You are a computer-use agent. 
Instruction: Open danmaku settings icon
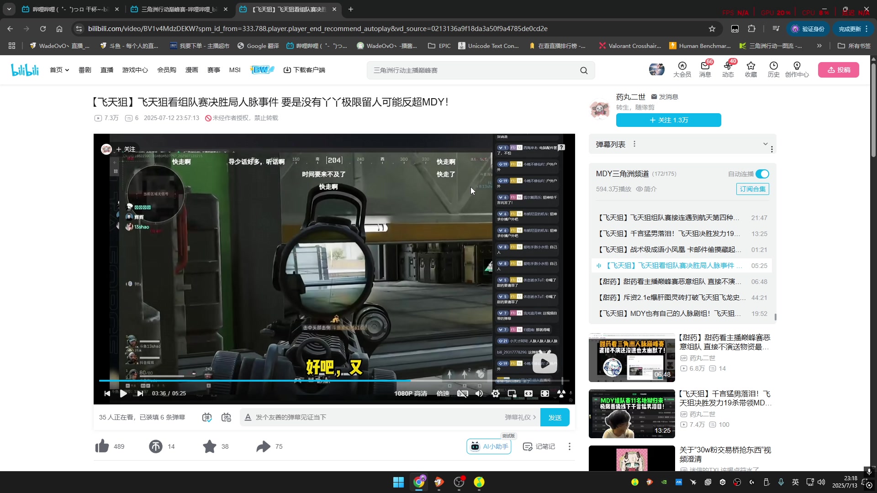click(226, 417)
